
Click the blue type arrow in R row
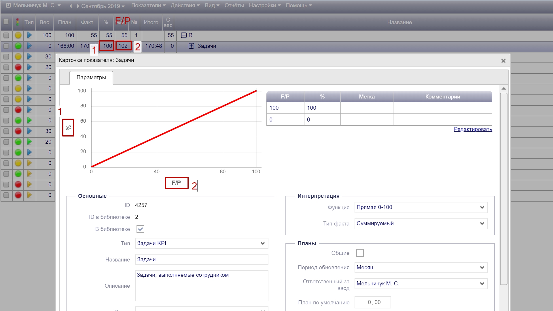29,35
